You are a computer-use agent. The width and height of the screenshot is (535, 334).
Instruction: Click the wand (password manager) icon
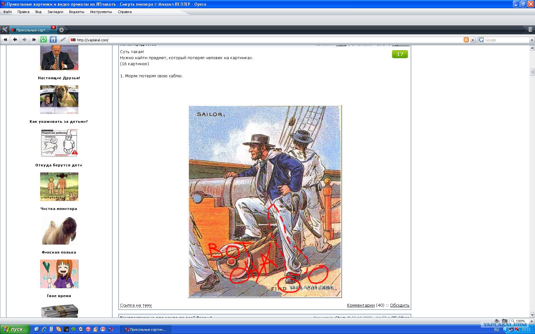[63, 40]
